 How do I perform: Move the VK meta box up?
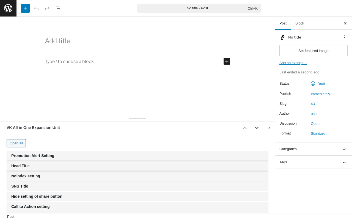click(245, 128)
